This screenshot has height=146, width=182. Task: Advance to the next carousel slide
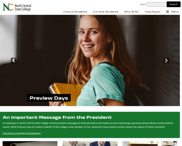[166, 61]
